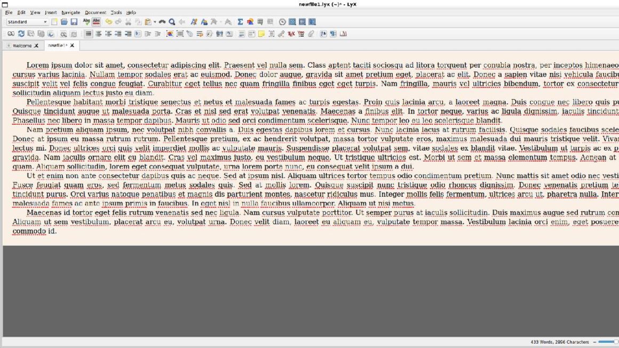Open the Insert menu
The image size is (619, 348).
coord(51,13)
